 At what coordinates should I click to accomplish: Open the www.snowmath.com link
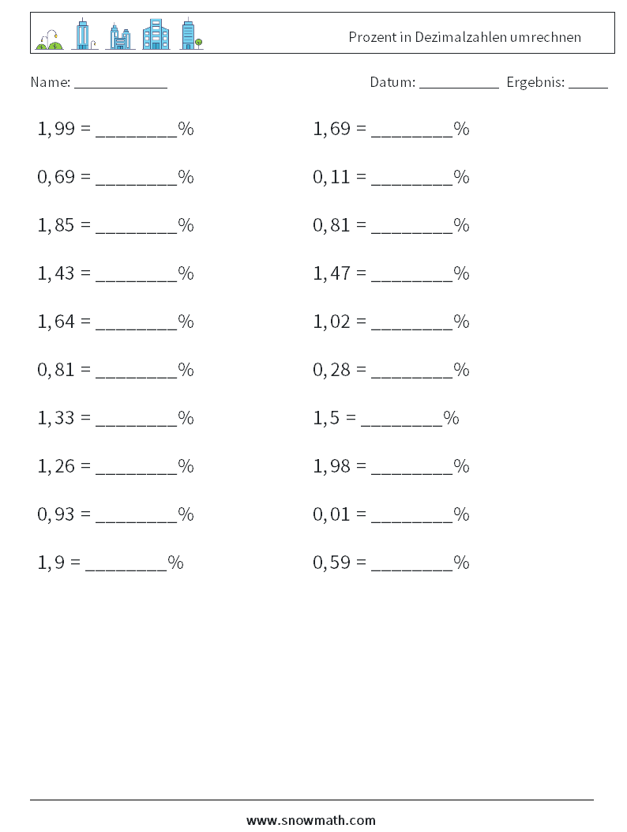[311, 820]
